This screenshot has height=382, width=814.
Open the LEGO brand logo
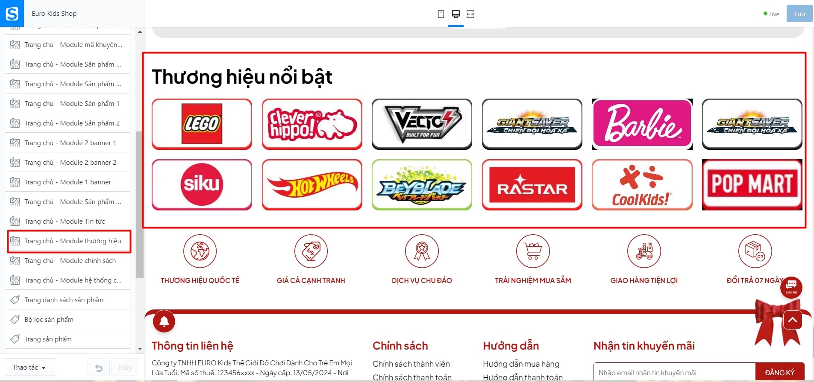point(202,124)
